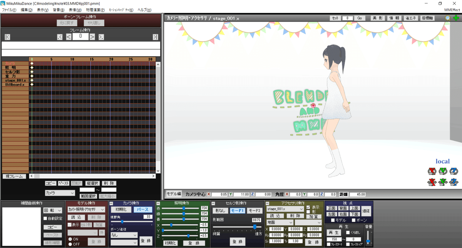Open the 回転 interpolation dropdown
The width and height of the screenshot is (462, 248).
tap(52, 210)
